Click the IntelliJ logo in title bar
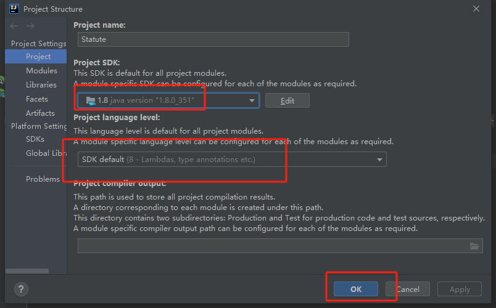This screenshot has width=496, height=308. point(14,9)
